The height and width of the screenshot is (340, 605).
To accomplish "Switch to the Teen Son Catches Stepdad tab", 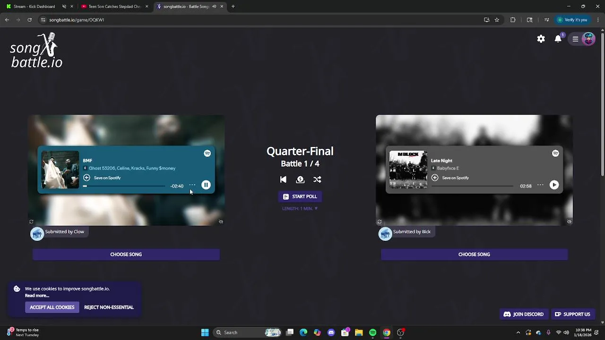I will pyautogui.click(x=115, y=7).
